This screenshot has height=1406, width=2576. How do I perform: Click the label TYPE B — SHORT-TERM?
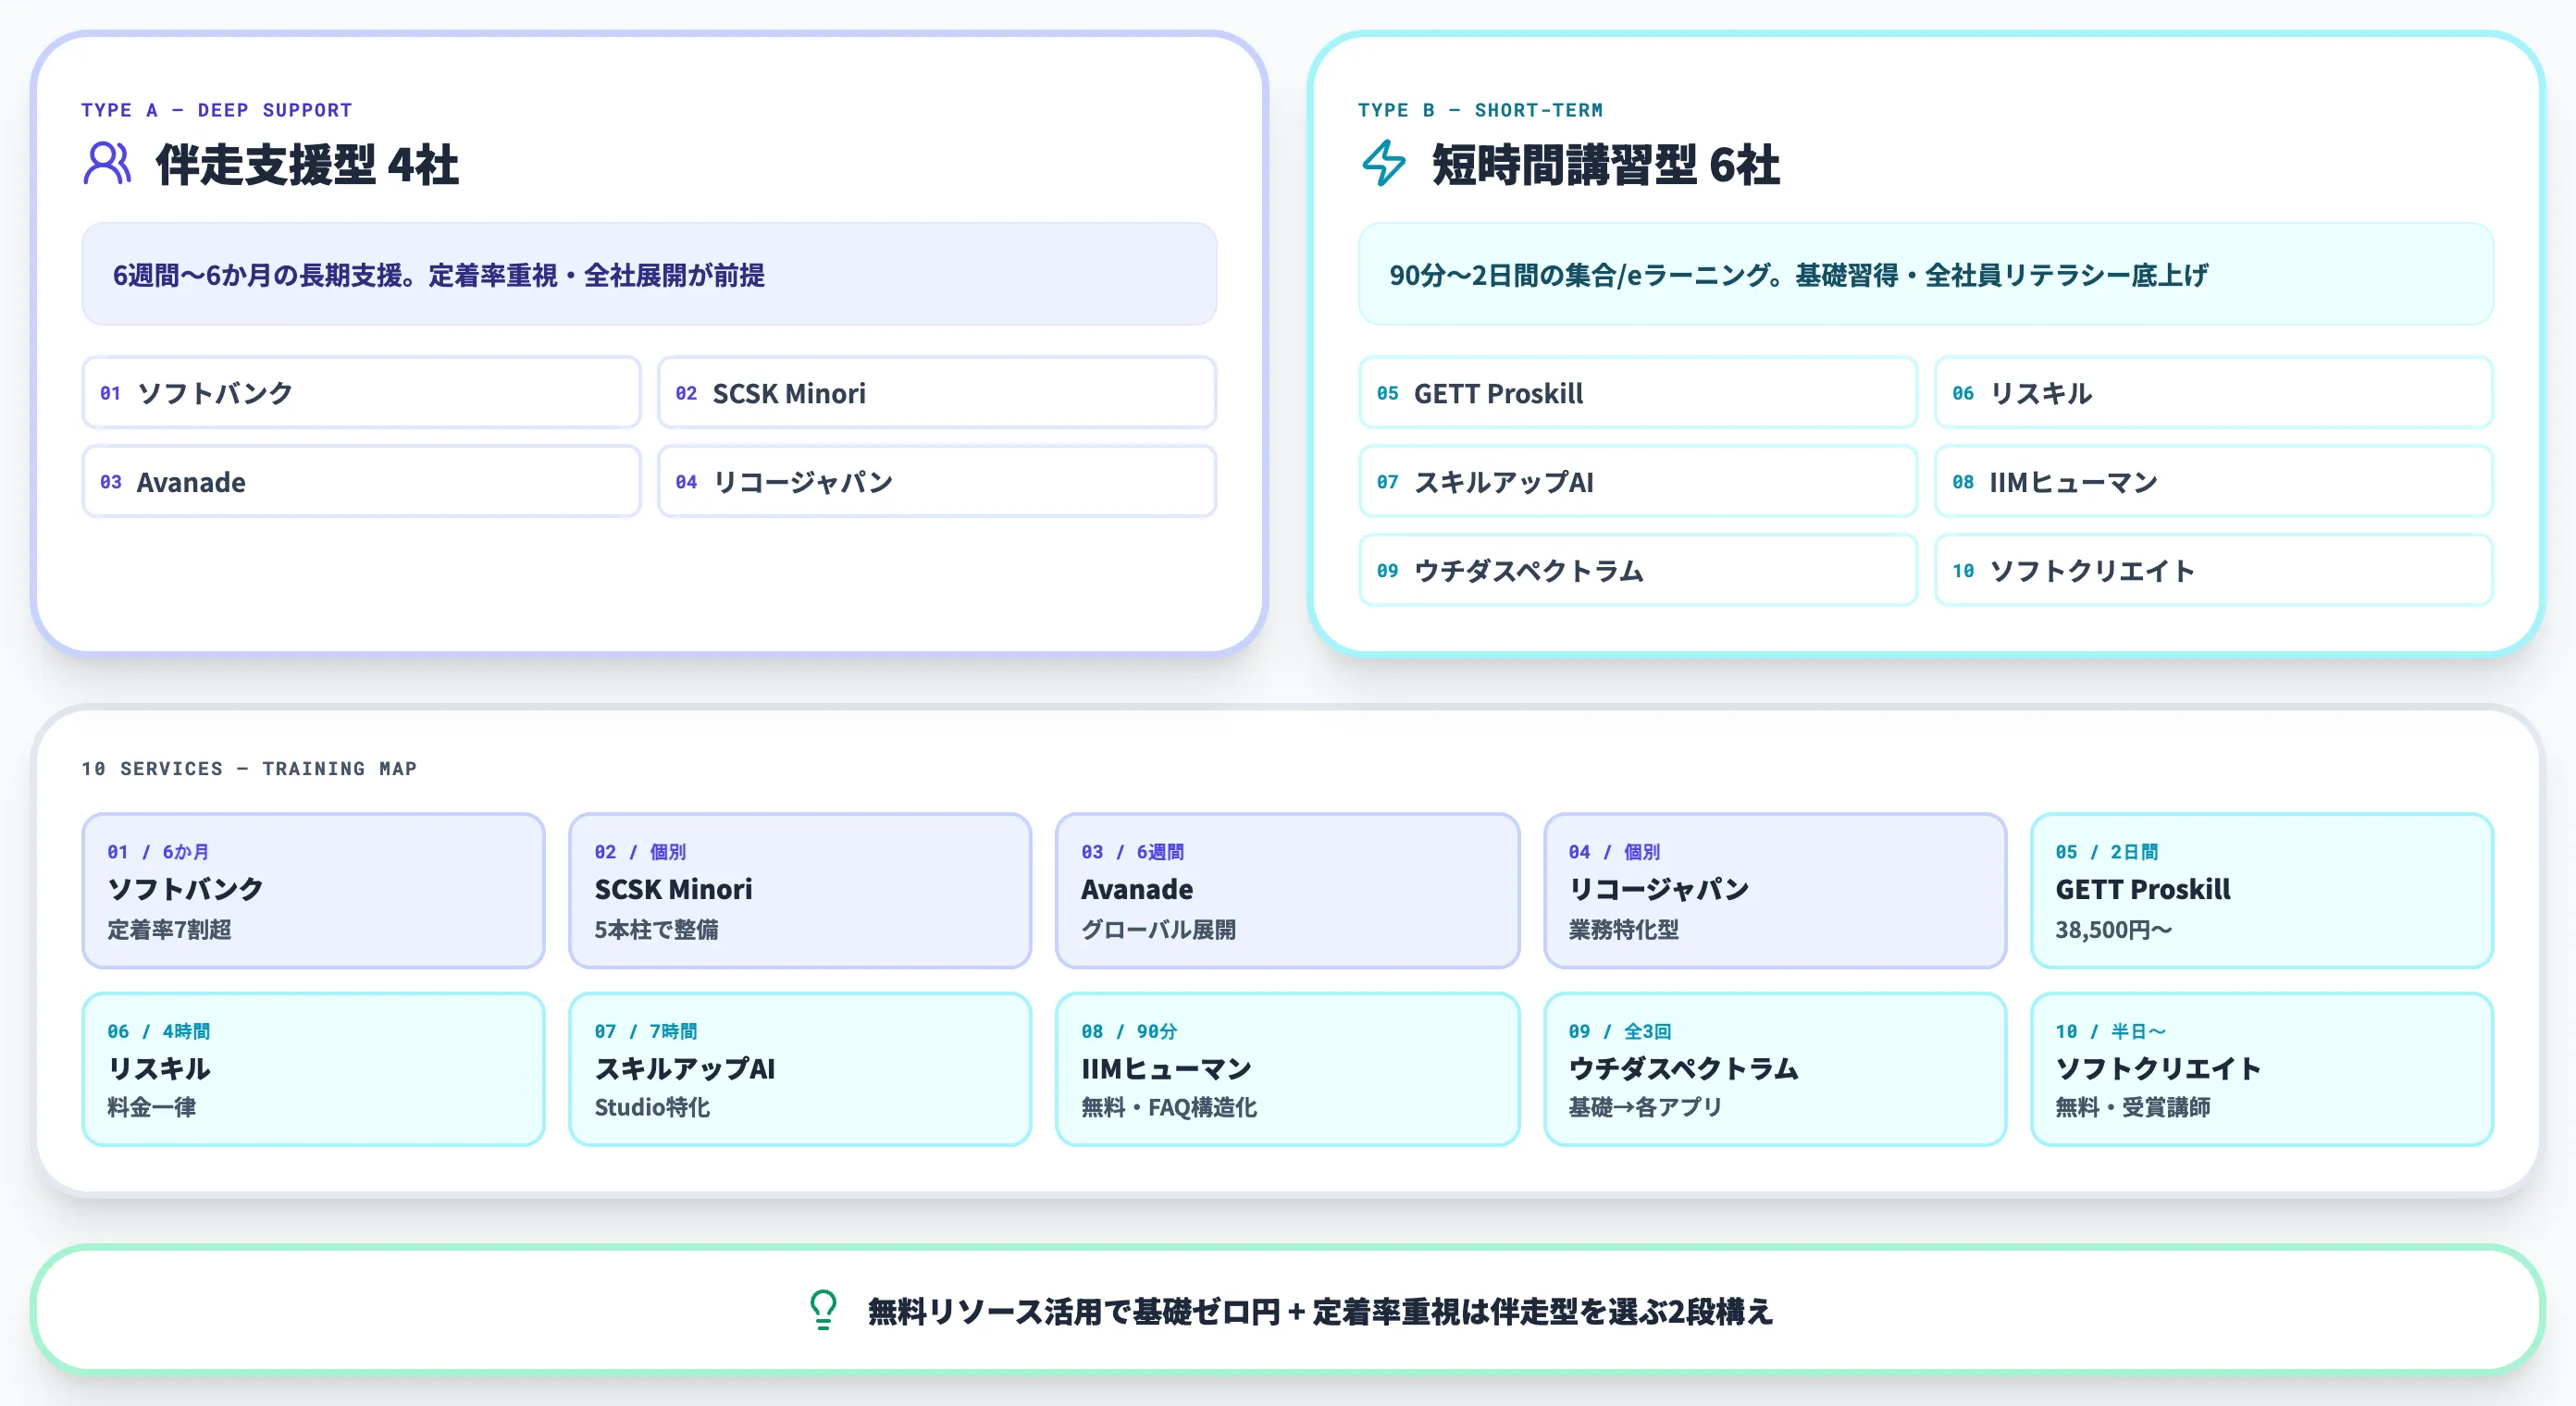1480,110
